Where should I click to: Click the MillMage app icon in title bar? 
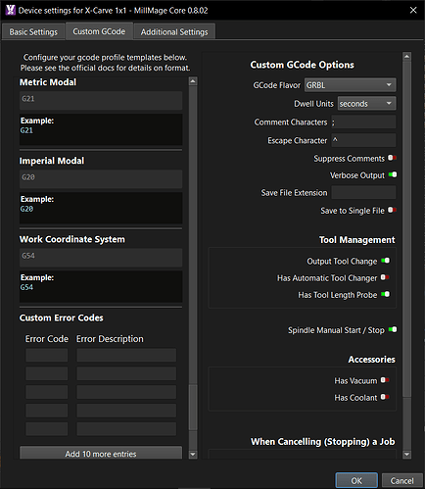11,10
